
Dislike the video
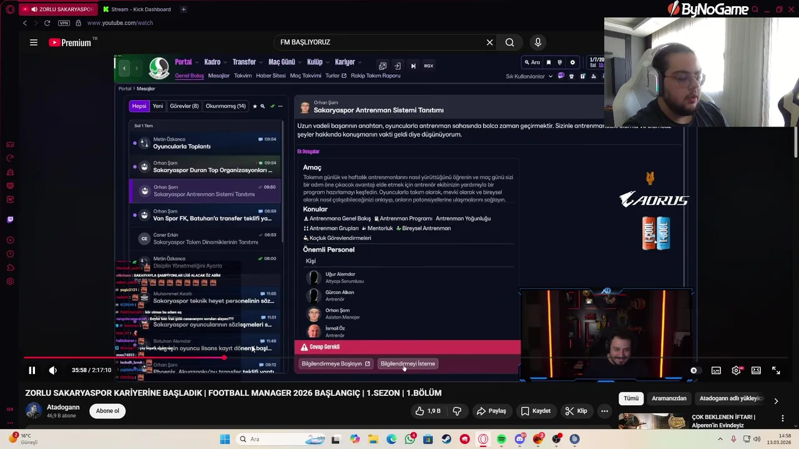tap(457, 411)
